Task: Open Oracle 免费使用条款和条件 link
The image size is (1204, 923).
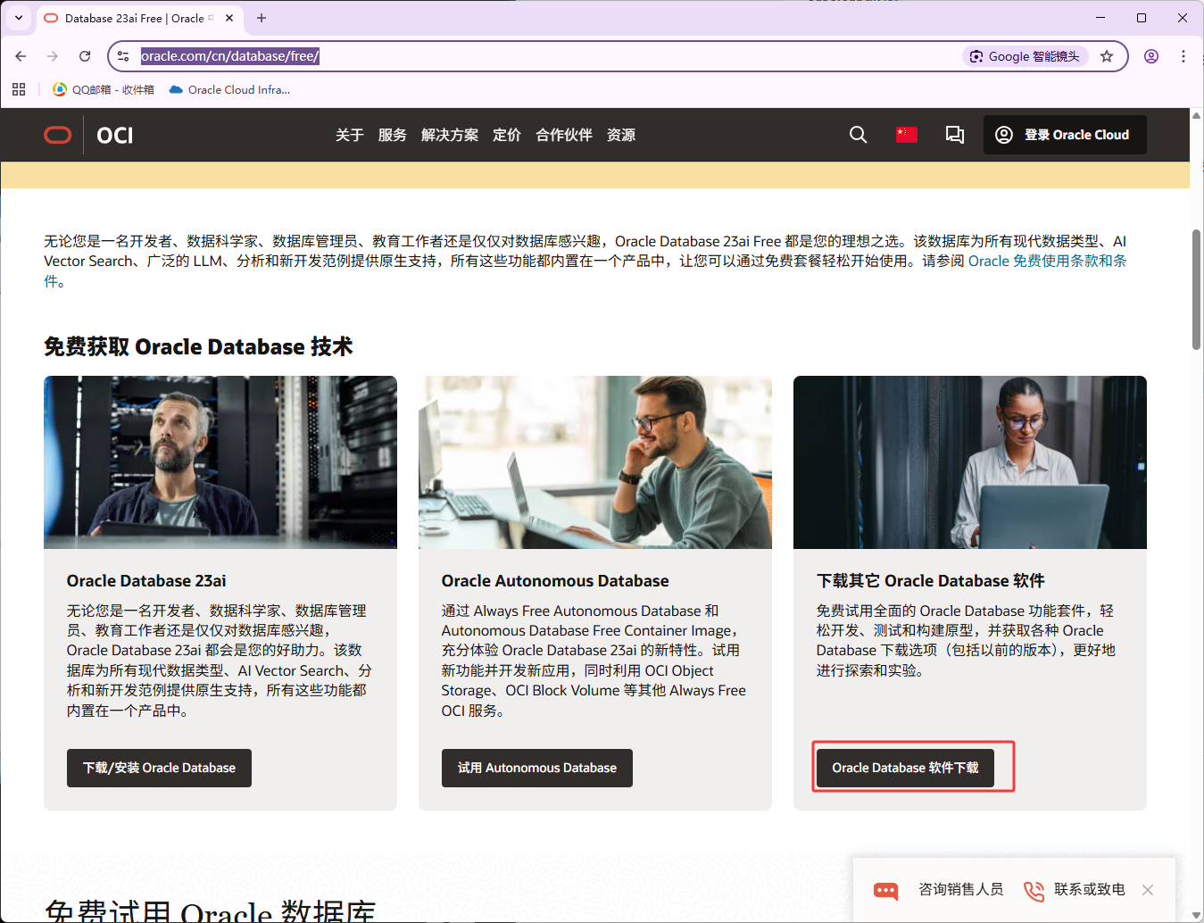Action: 1048,261
